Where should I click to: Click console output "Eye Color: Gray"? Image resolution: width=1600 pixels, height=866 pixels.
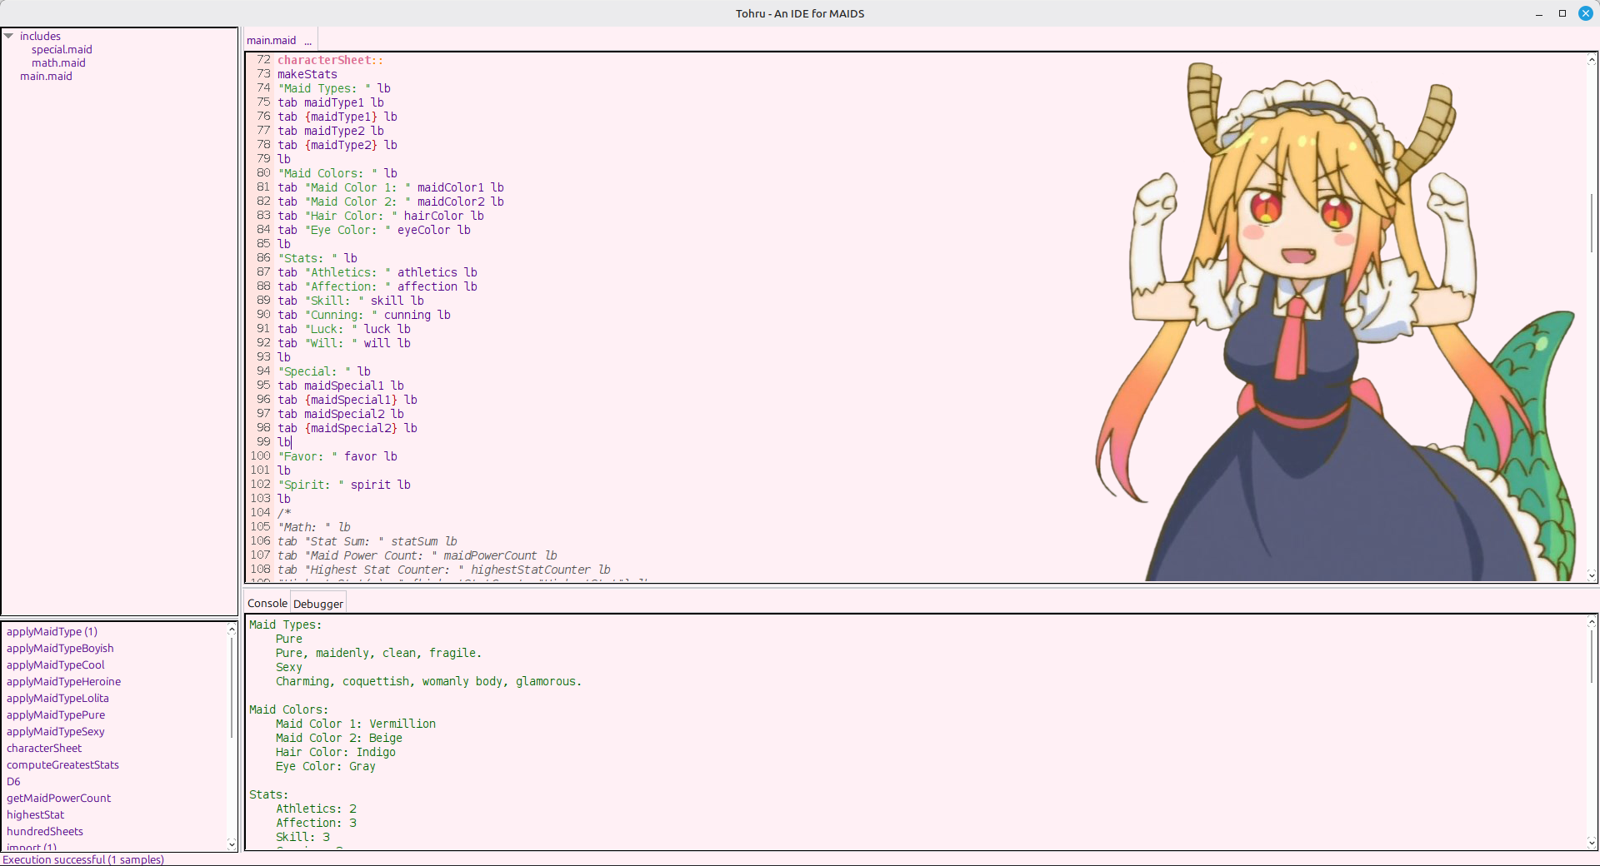tap(326, 766)
